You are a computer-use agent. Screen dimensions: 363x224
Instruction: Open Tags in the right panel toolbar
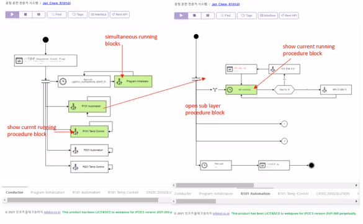pyautogui.click(x=247, y=16)
